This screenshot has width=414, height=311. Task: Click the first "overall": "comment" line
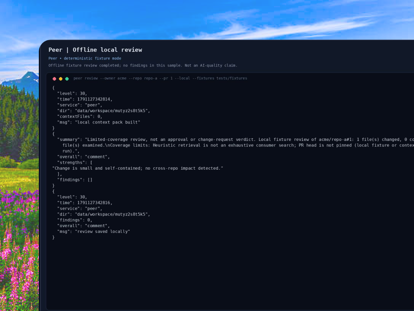coord(83,157)
